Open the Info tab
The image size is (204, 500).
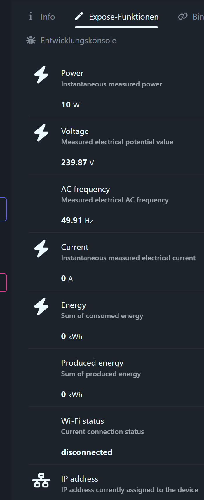click(x=48, y=17)
